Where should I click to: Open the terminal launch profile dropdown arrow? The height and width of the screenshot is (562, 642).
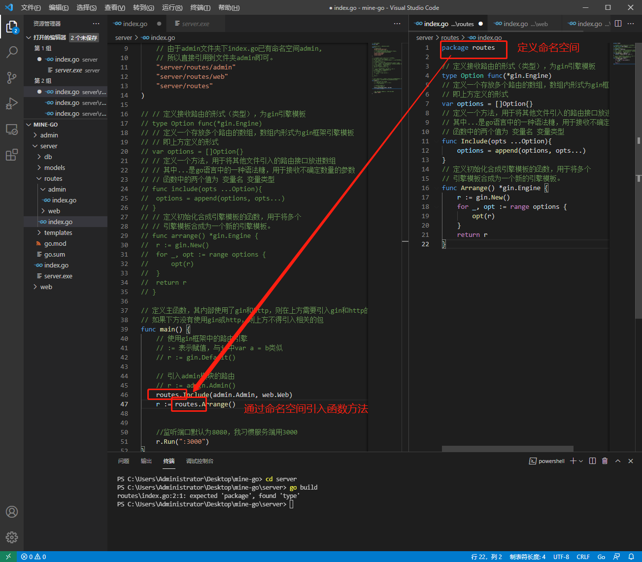tap(581, 461)
